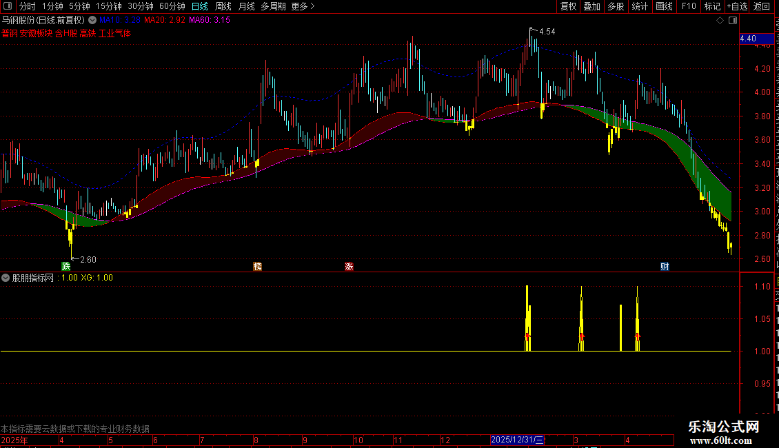
Task: Click the 2.60 low price label
Action: click(88, 260)
